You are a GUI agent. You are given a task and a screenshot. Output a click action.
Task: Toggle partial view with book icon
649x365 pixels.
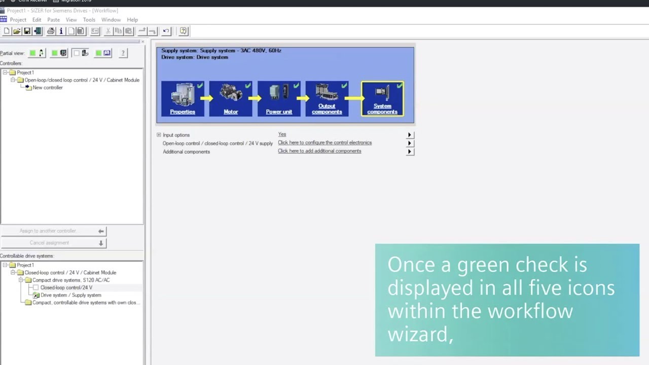[x=103, y=53]
